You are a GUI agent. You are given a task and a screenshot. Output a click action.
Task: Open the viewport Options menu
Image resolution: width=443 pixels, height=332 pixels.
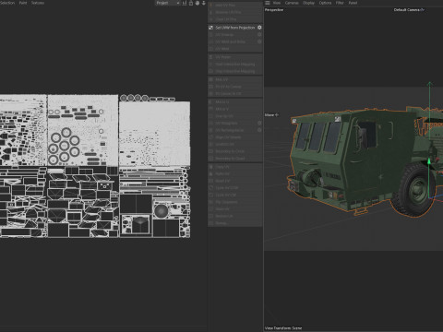tap(325, 3)
